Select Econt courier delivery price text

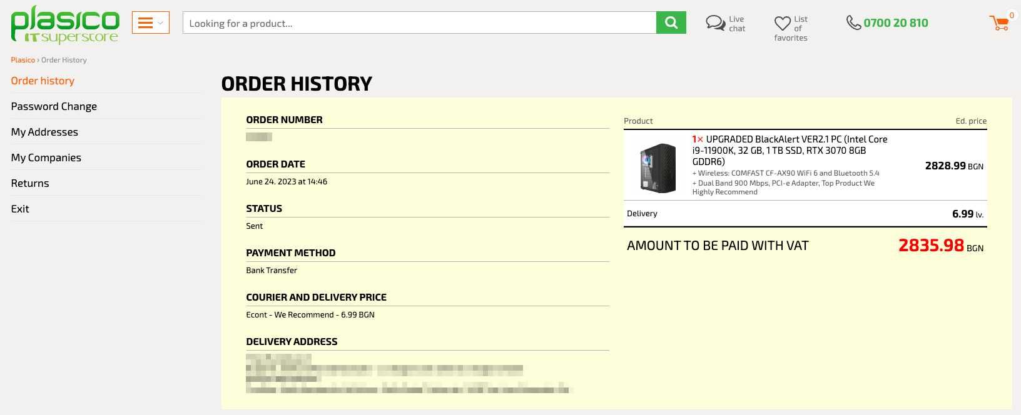coord(310,315)
